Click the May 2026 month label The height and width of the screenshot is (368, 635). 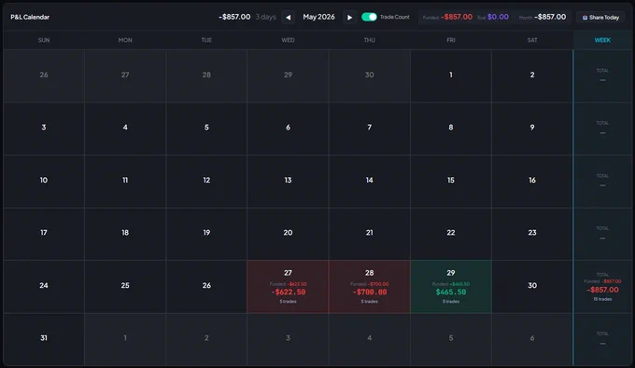click(318, 17)
